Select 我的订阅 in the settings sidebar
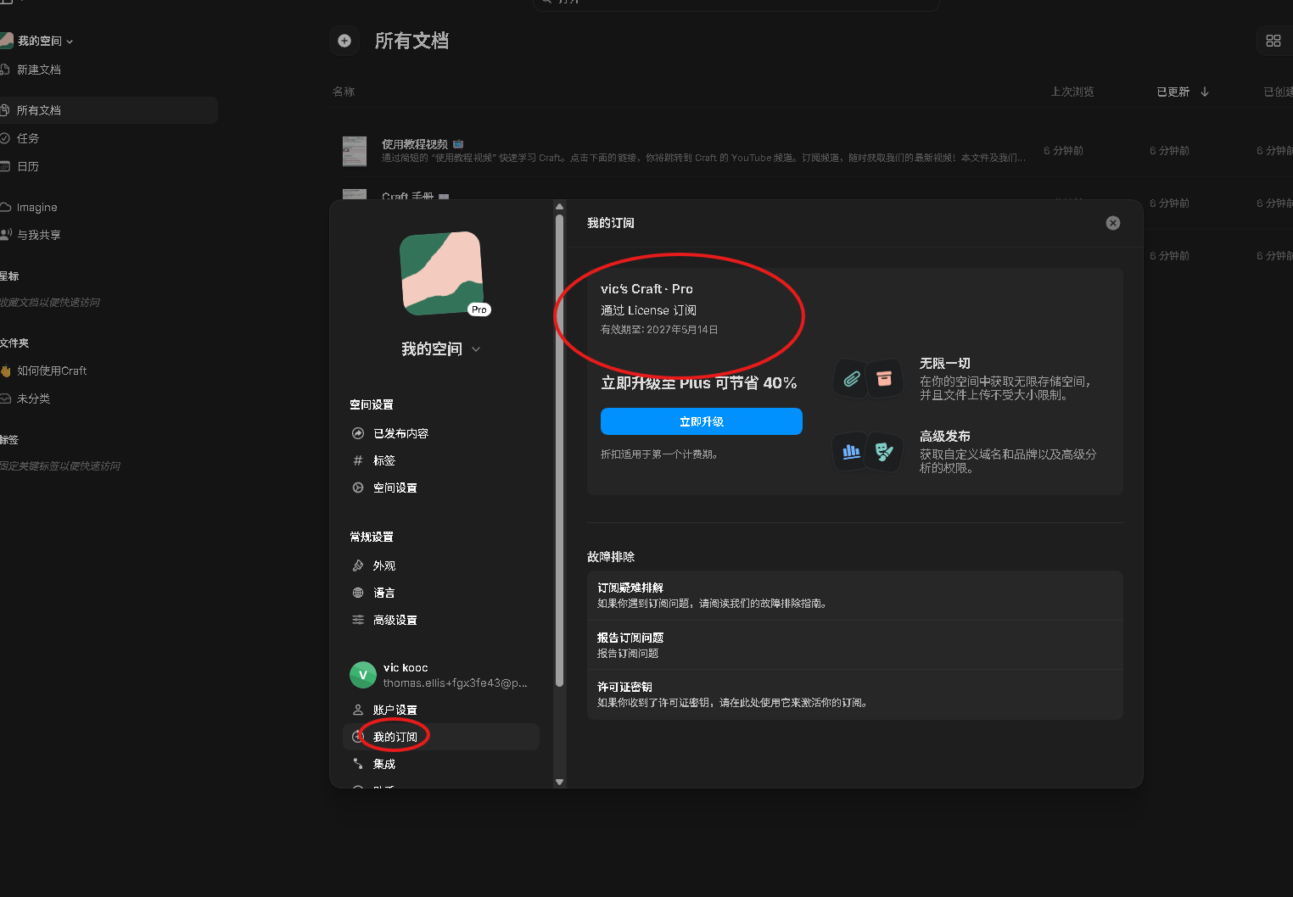Screen dimensions: 1293x897 [x=441, y=737]
